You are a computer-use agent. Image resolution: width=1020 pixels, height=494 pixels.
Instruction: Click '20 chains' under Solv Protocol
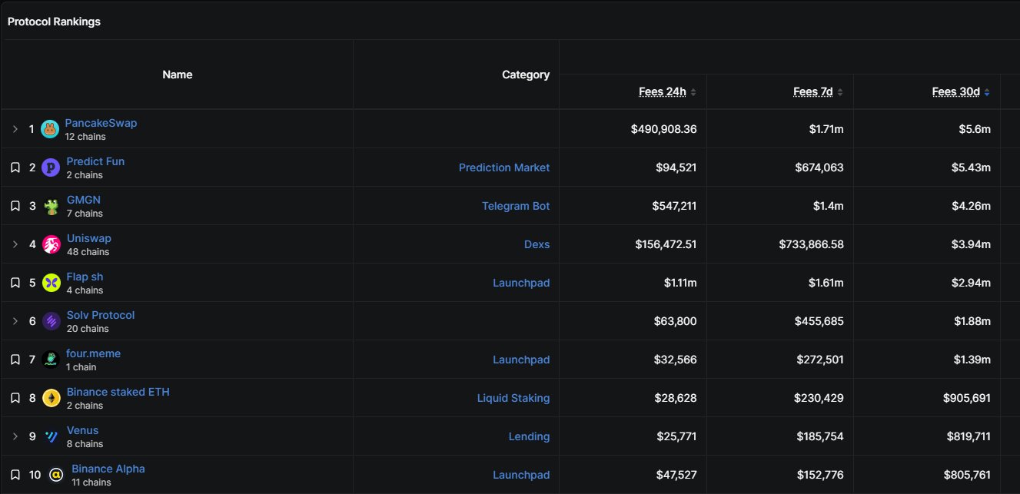pyautogui.click(x=88, y=329)
